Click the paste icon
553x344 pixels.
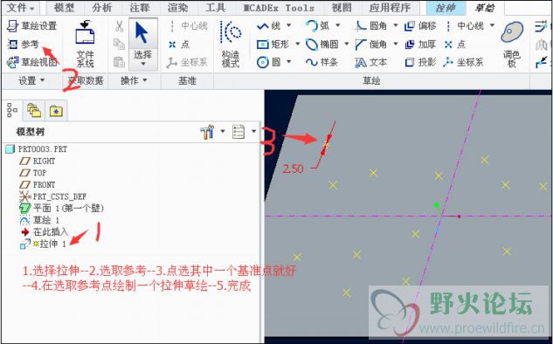pyautogui.click(x=119, y=62)
